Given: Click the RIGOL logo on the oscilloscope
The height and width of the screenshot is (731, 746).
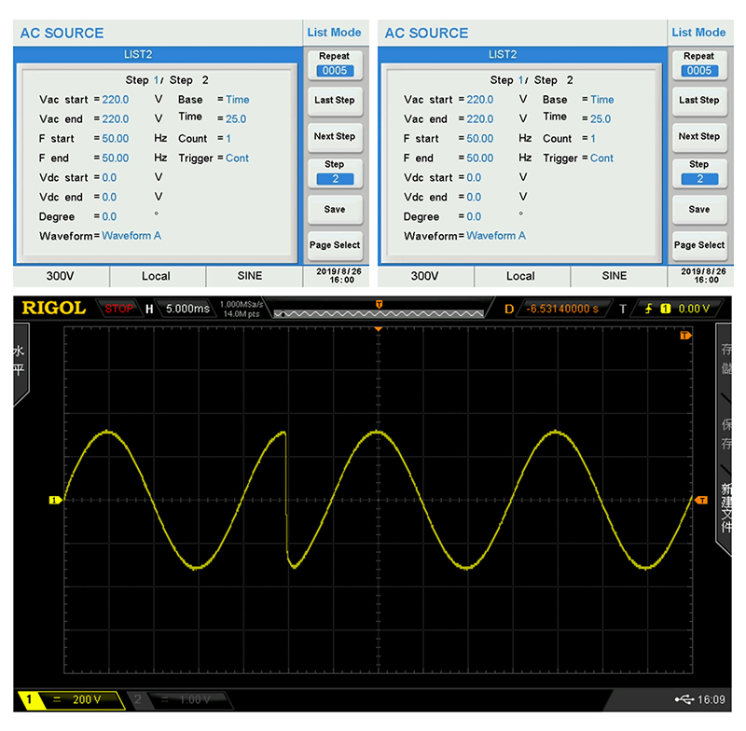Looking at the screenshot, I should point(54,308).
